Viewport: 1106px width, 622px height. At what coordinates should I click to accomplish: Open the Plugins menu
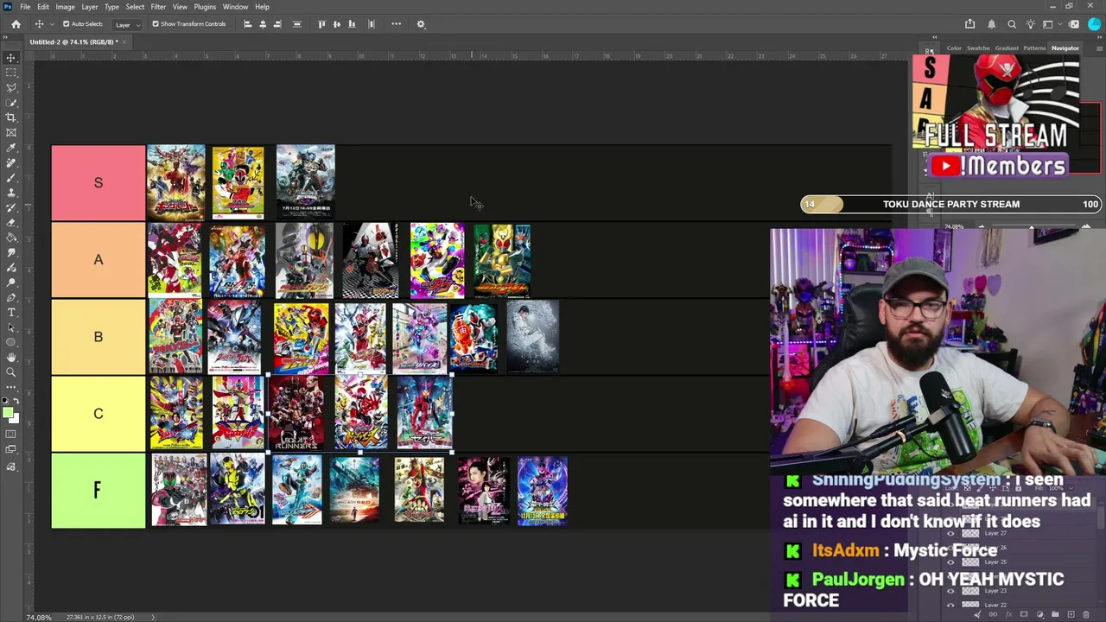(x=205, y=7)
